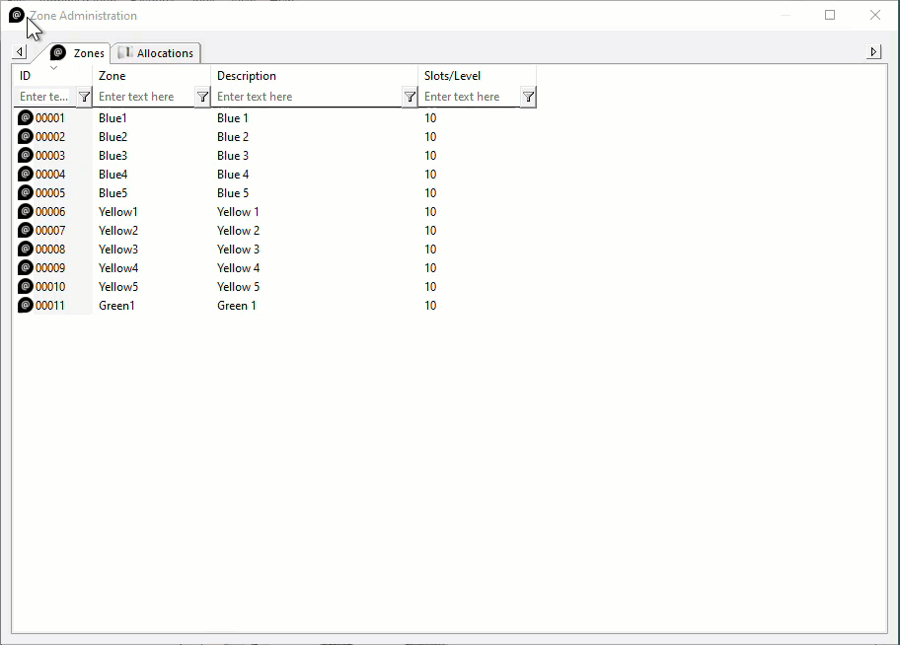Toggle the sort chevron under the ID header
Screen dimensions: 900x645
pyautogui.click(x=53, y=68)
